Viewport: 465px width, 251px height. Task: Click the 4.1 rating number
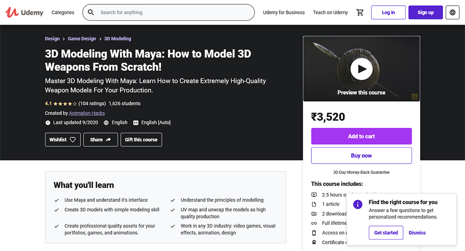[x=48, y=103]
